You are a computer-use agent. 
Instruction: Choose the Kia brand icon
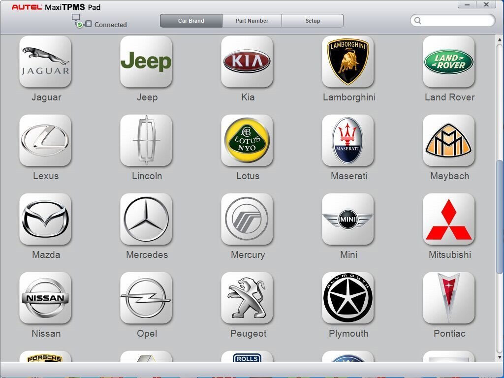(247, 62)
